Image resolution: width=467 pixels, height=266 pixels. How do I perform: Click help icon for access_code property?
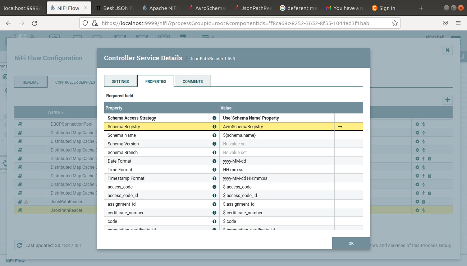[x=214, y=187]
